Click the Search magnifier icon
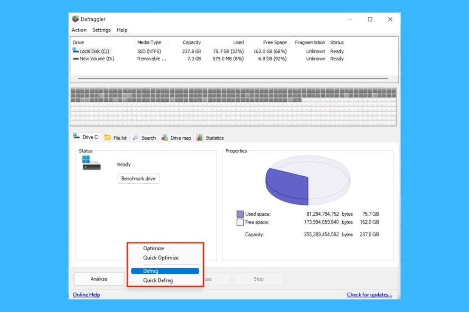The height and width of the screenshot is (312, 469). point(135,137)
